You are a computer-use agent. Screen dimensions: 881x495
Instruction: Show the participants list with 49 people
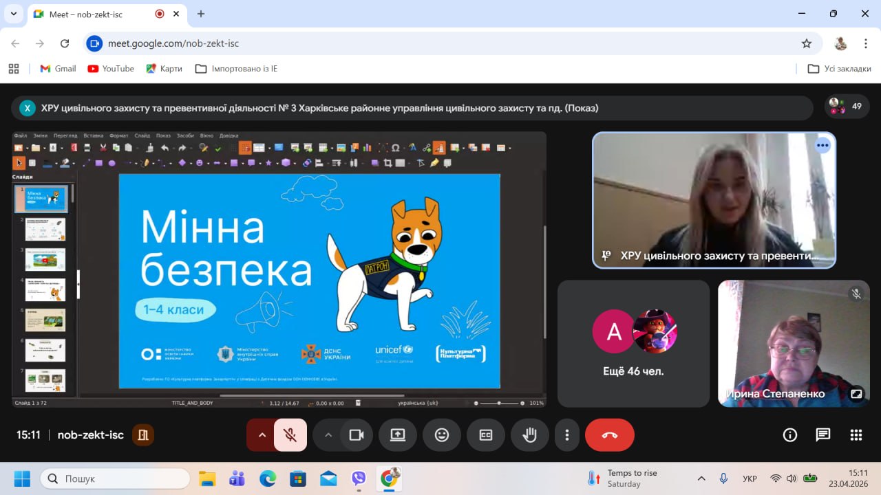point(847,107)
